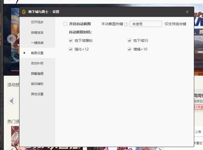Close the 地下城与勇士 settings dialog

tap(187, 12)
